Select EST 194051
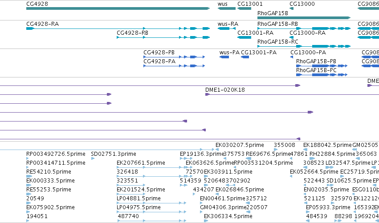The image size is (379, 223). point(37,216)
